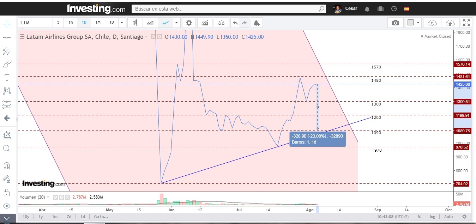Select the text annotation tool
The height and width of the screenshot is (224, 476).
tap(7, 78)
